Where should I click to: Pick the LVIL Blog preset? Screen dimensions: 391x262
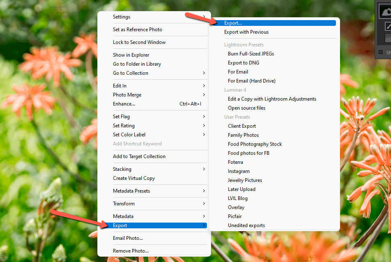(x=274, y=198)
